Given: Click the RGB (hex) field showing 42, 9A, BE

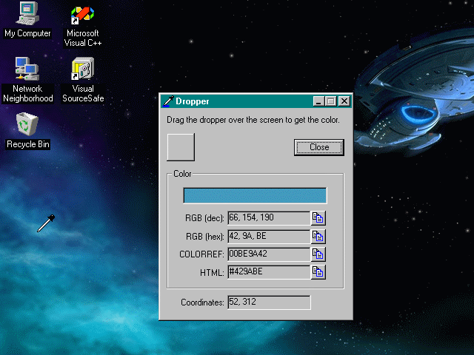Looking at the screenshot, I should click(x=269, y=237).
